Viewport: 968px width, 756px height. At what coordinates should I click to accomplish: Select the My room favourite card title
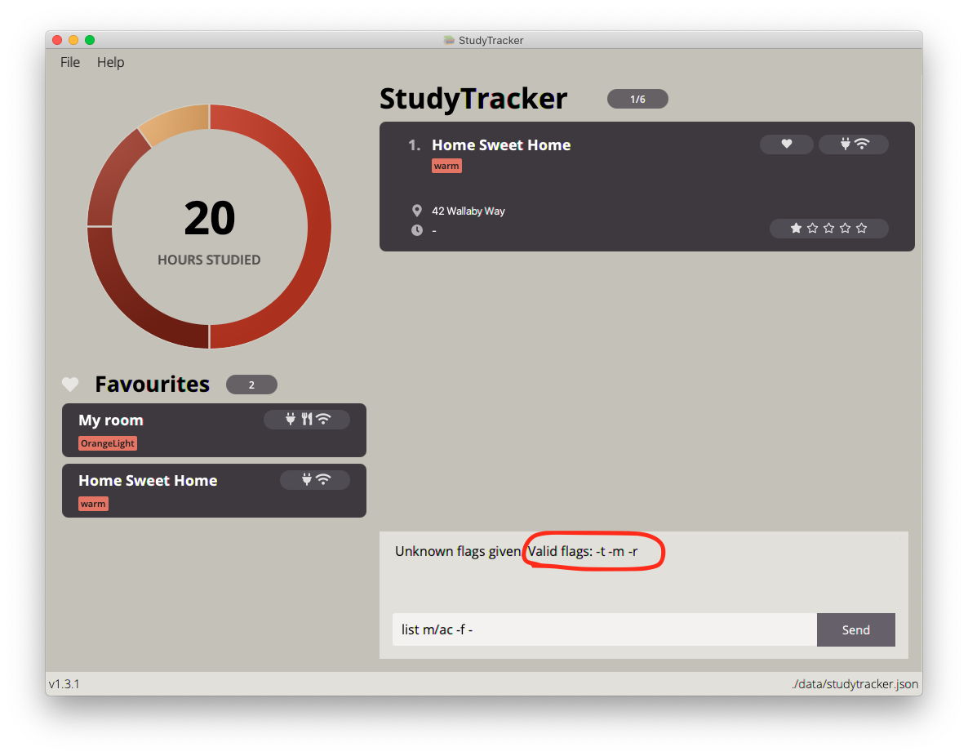[110, 420]
